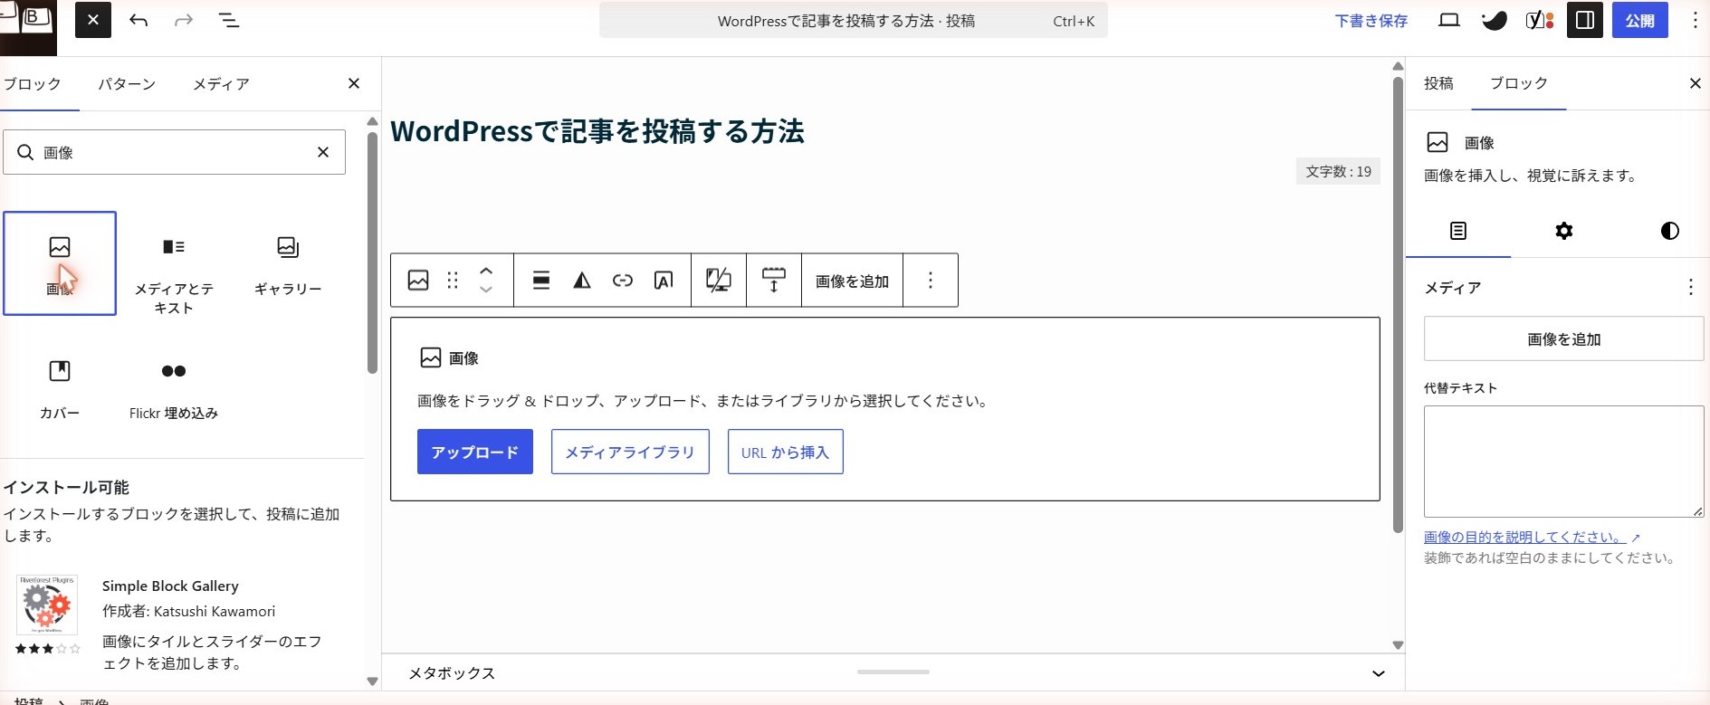
Task: Open the alignment options
Action: point(541,281)
